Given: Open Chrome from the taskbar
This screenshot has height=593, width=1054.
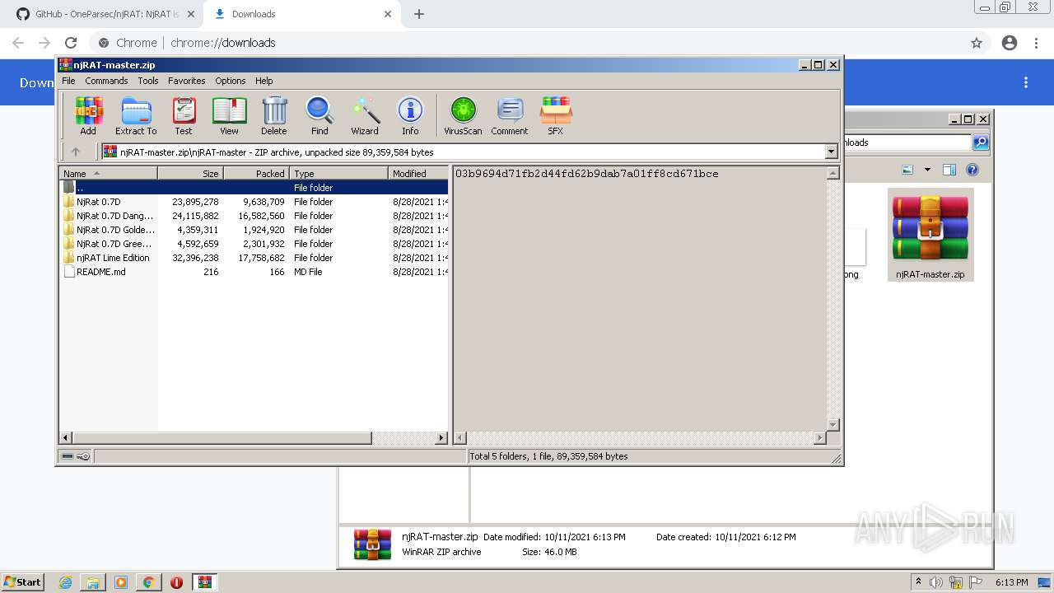Looking at the screenshot, I should point(148,582).
